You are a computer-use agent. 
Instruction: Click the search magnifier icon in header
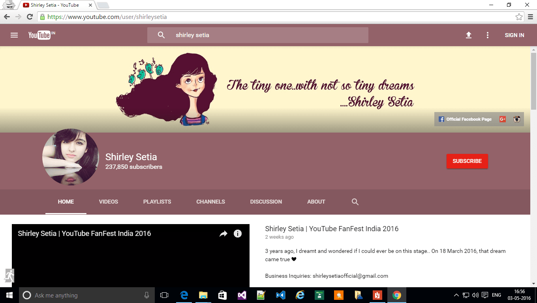(x=161, y=35)
